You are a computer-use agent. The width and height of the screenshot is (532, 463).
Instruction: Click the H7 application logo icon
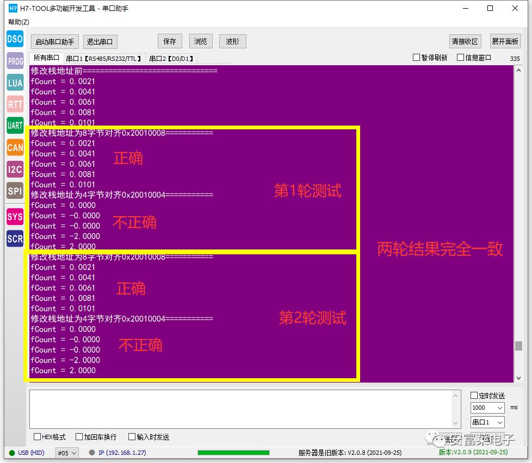(13, 8)
